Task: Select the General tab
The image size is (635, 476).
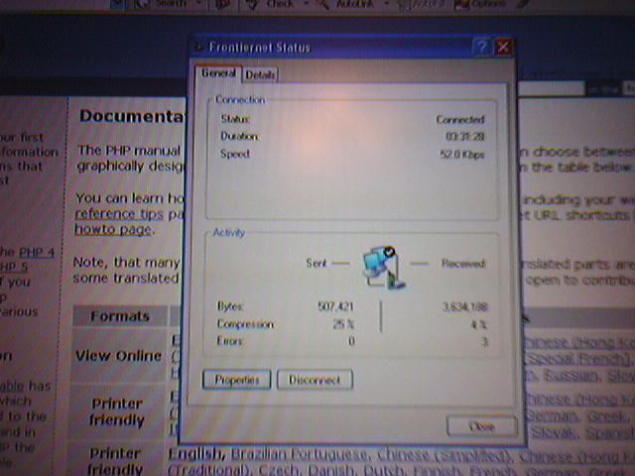Action: (x=219, y=73)
